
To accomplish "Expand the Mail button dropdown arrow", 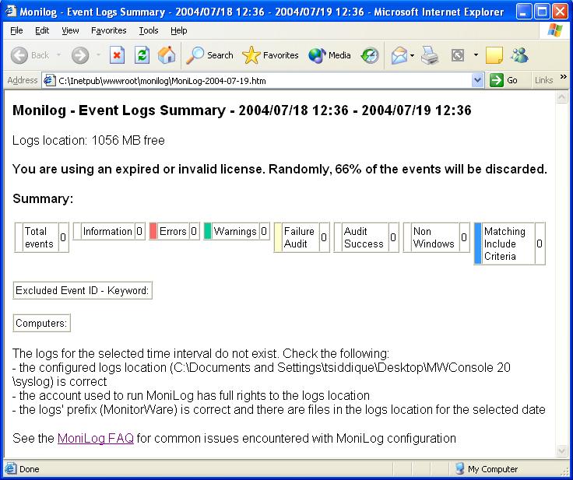I will pos(412,55).
